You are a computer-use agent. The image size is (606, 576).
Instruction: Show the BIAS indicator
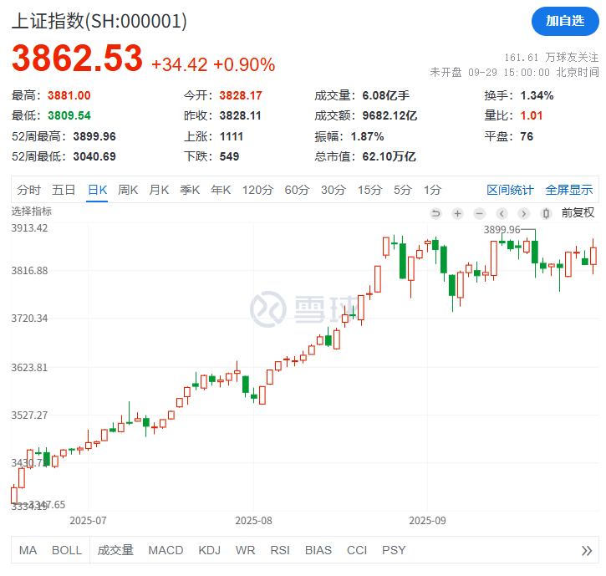318,550
